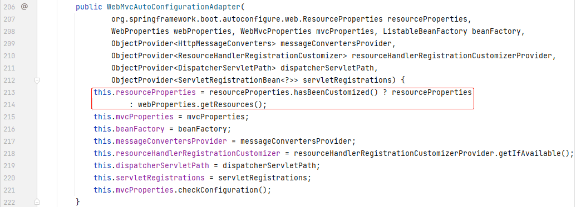Click the this.dispatcherServletPath field on line 219
This screenshot has height=207, width=576.
click(x=151, y=165)
